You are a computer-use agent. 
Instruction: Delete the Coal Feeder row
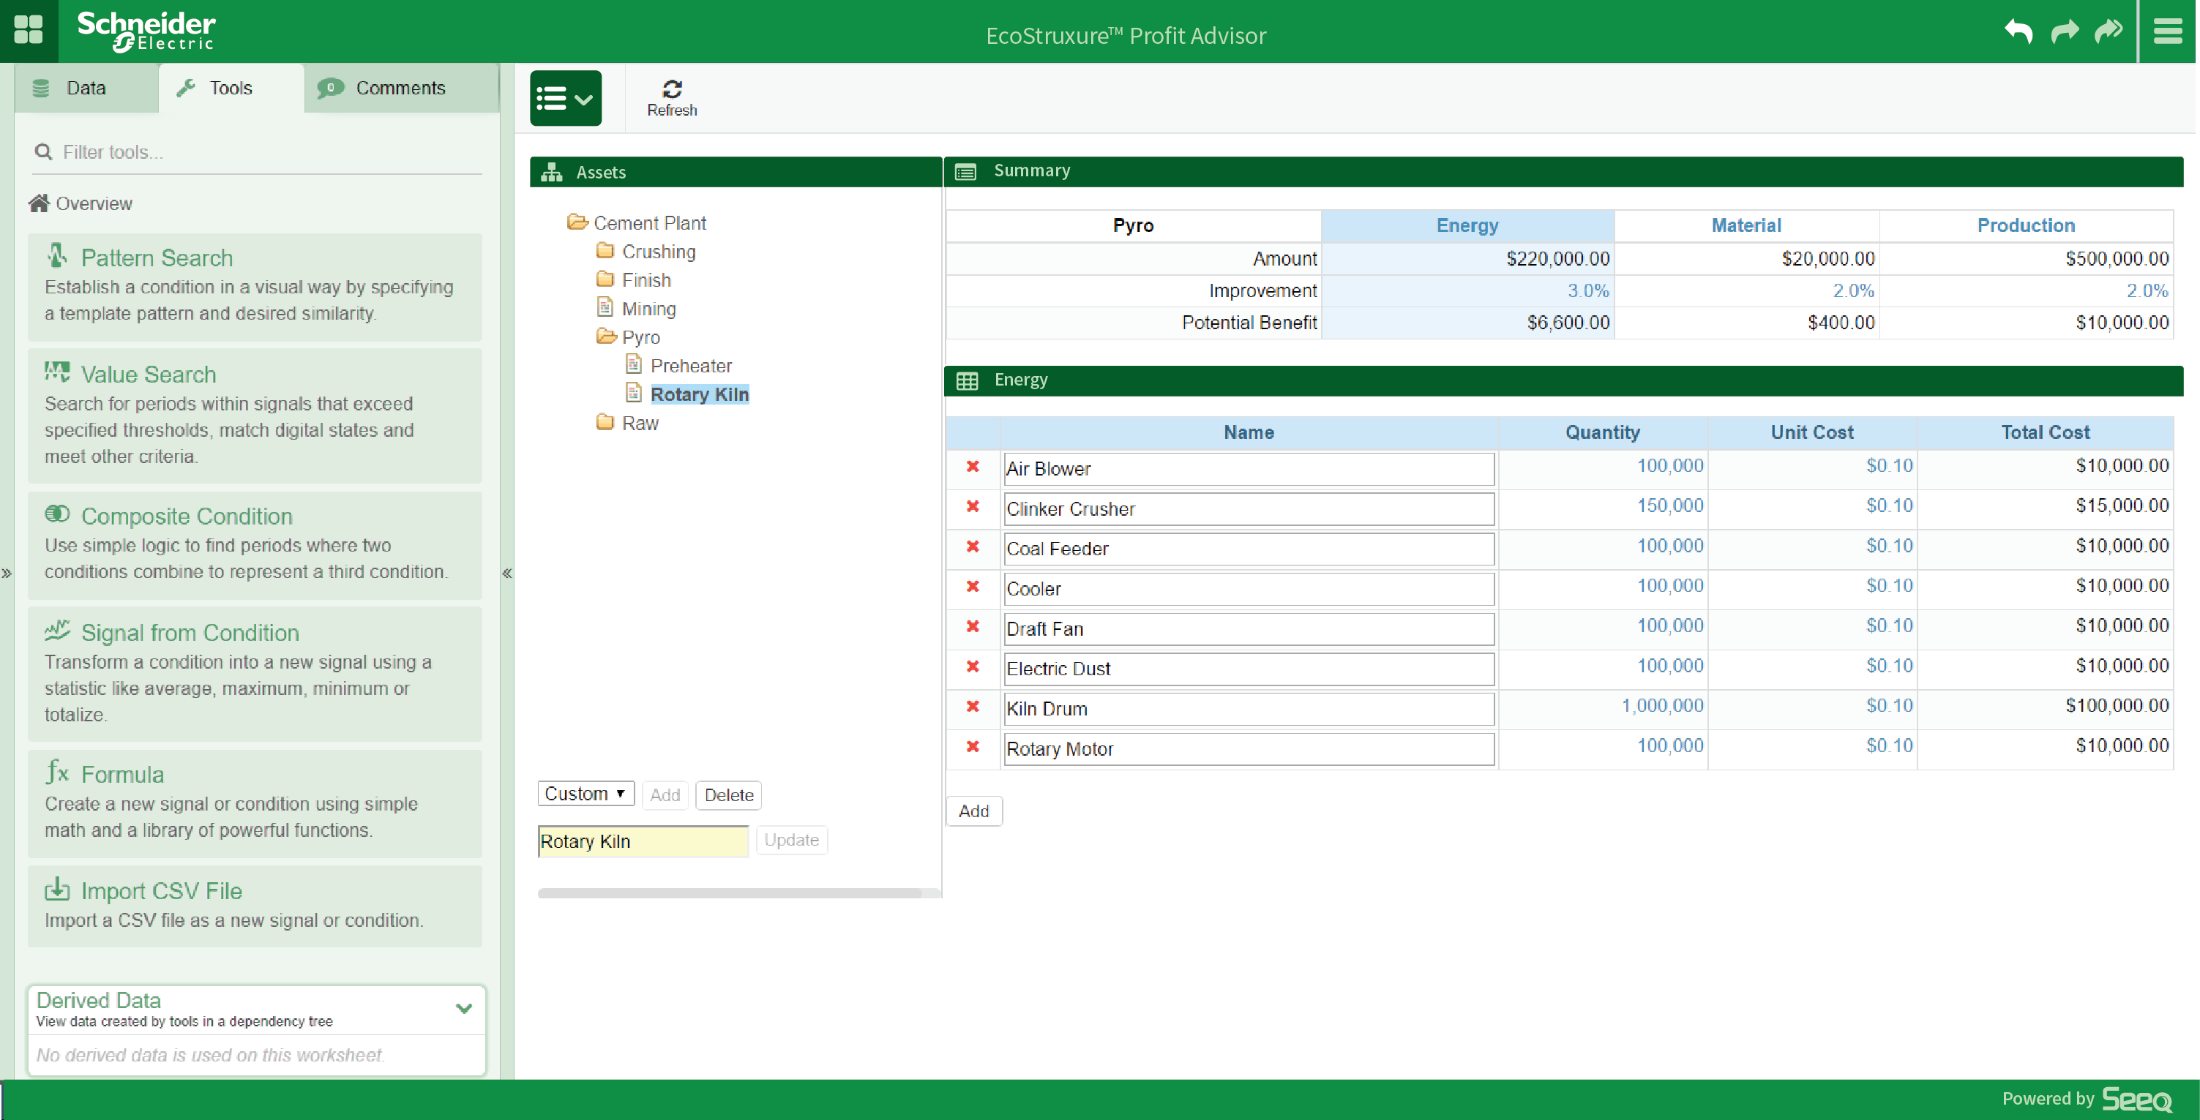tap(973, 547)
